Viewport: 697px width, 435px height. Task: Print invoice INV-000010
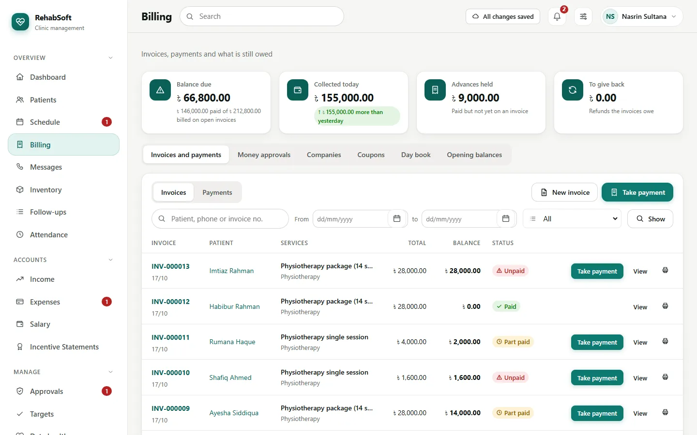[x=665, y=377]
